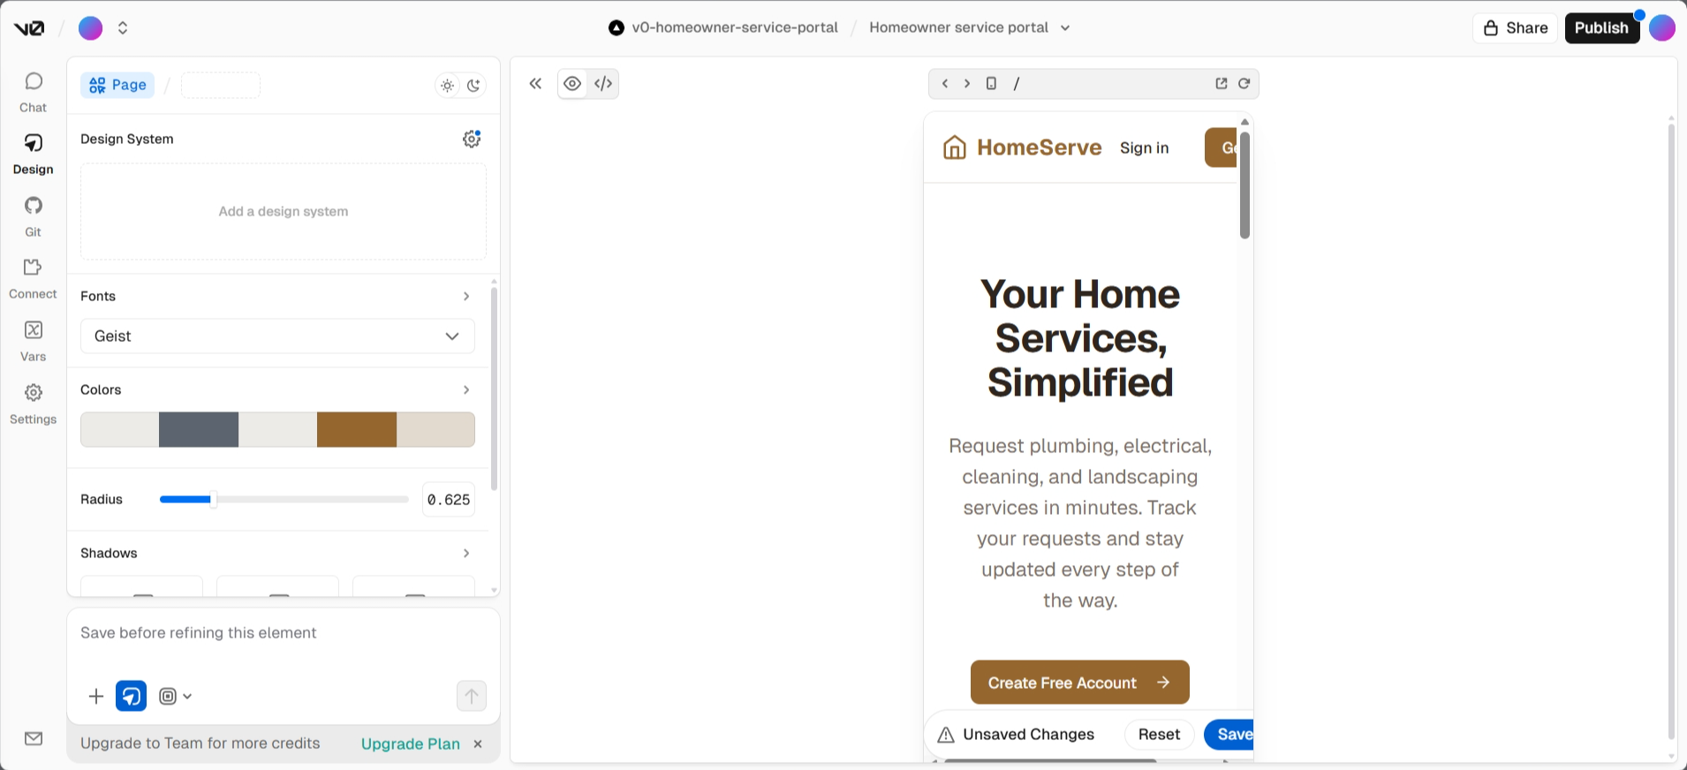Image resolution: width=1687 pixels, height=770 pixels.
Task: Click the Design System gear icon
Action: click(x=472, y=139)
